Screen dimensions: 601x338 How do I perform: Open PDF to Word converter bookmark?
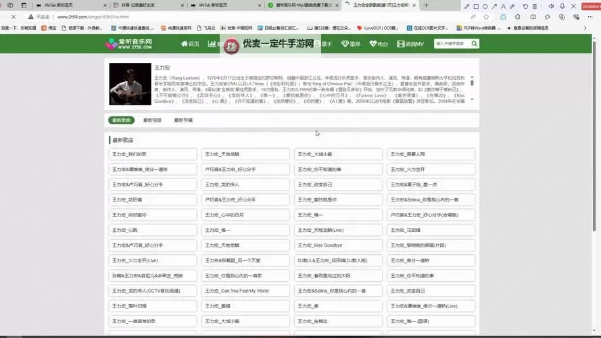click(479, 28)
